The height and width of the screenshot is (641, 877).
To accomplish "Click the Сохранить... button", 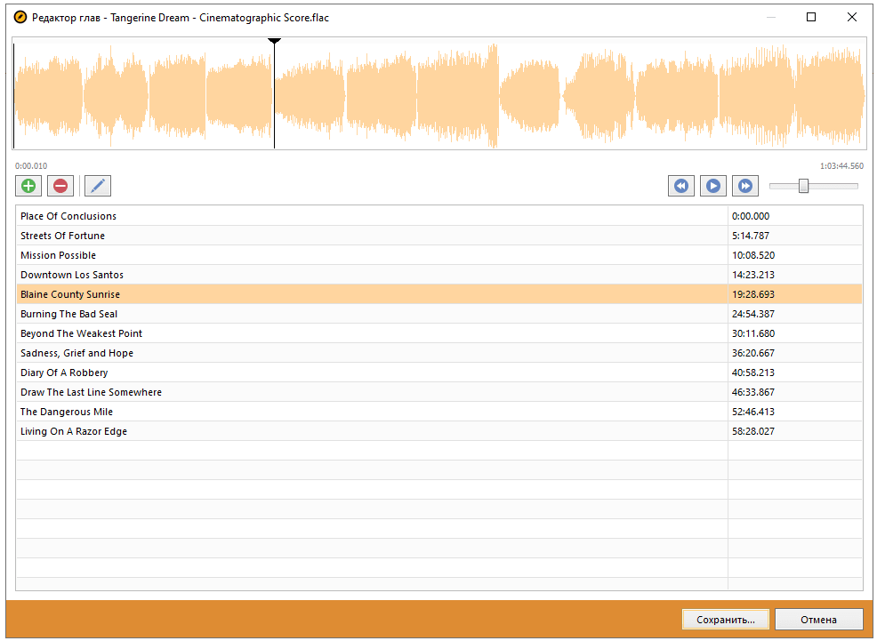I will point(725,619).
